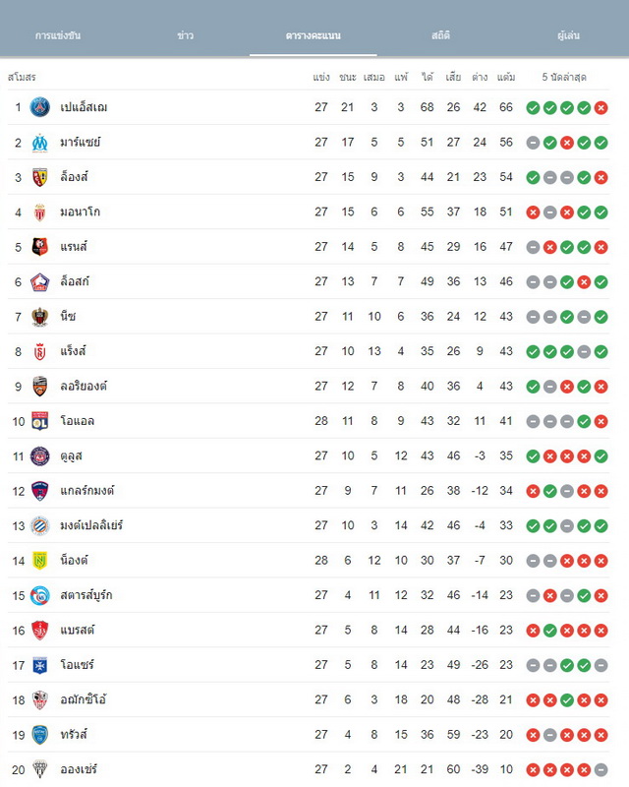Open the เปแอ็สเฌ team name link
Image resolution: width=629 pixels, height=787 pixels.
tap(84, 107)
